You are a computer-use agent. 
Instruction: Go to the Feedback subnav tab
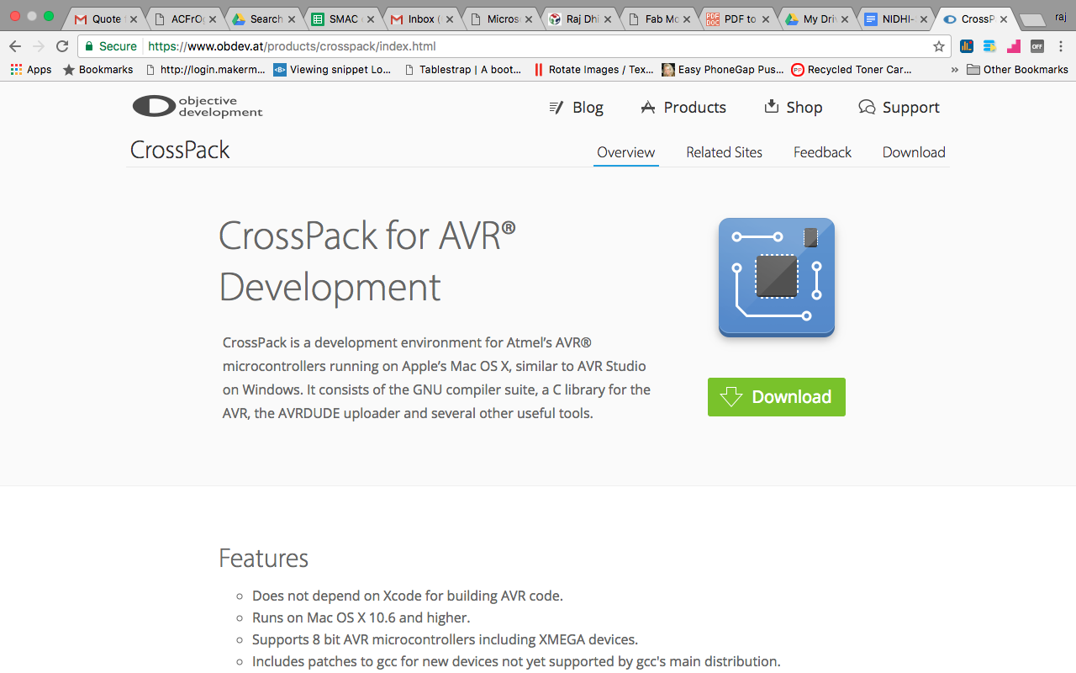click(822, 152)
